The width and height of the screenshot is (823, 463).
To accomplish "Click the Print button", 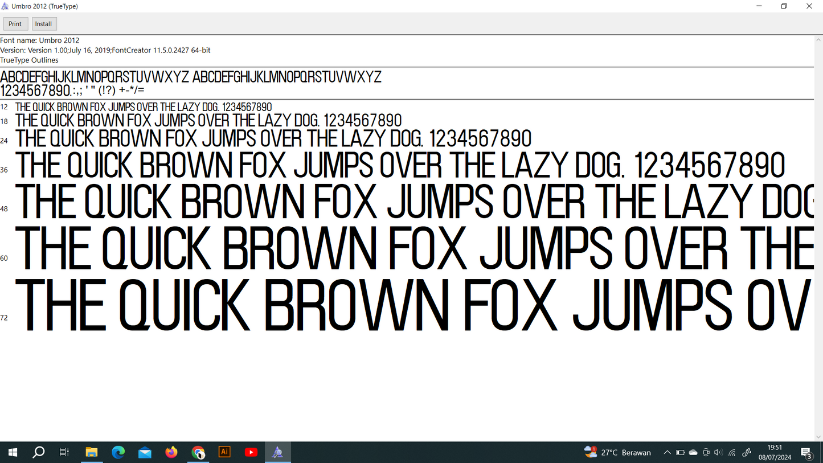I will tap(15, 23).
